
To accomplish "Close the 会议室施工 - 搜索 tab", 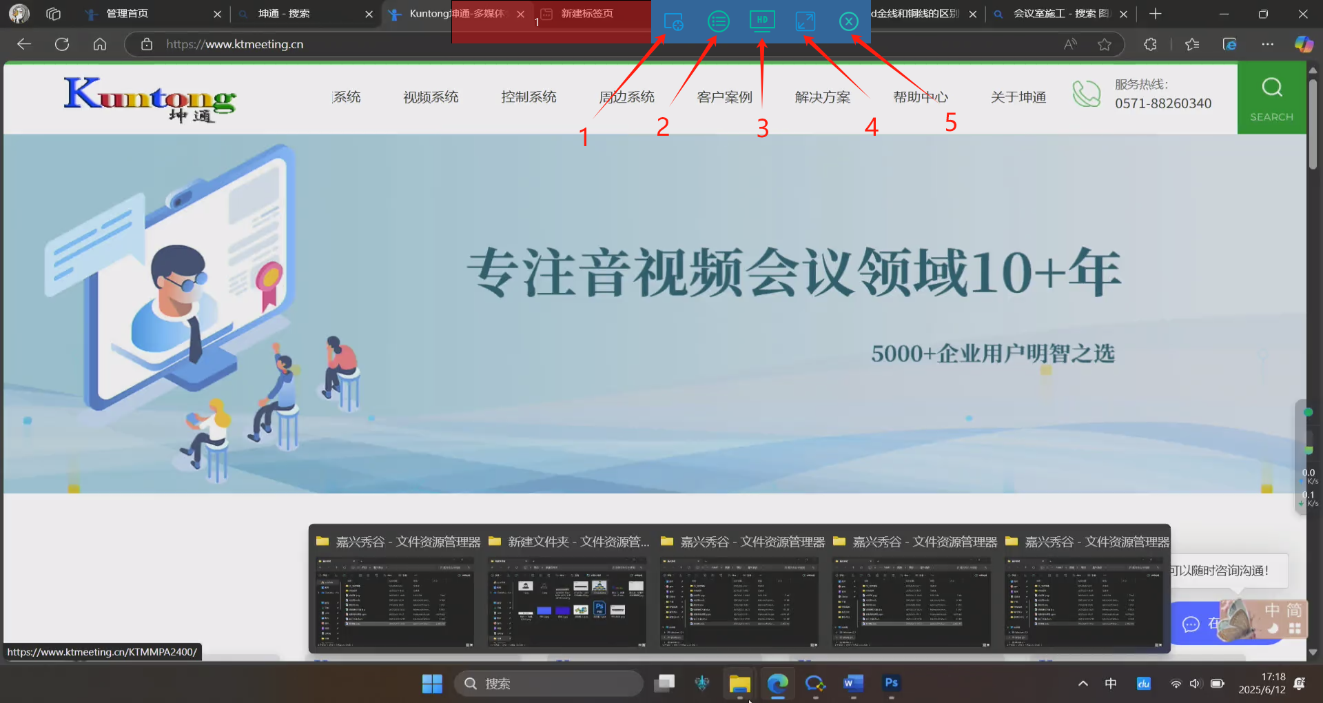I will point(1124,14).
